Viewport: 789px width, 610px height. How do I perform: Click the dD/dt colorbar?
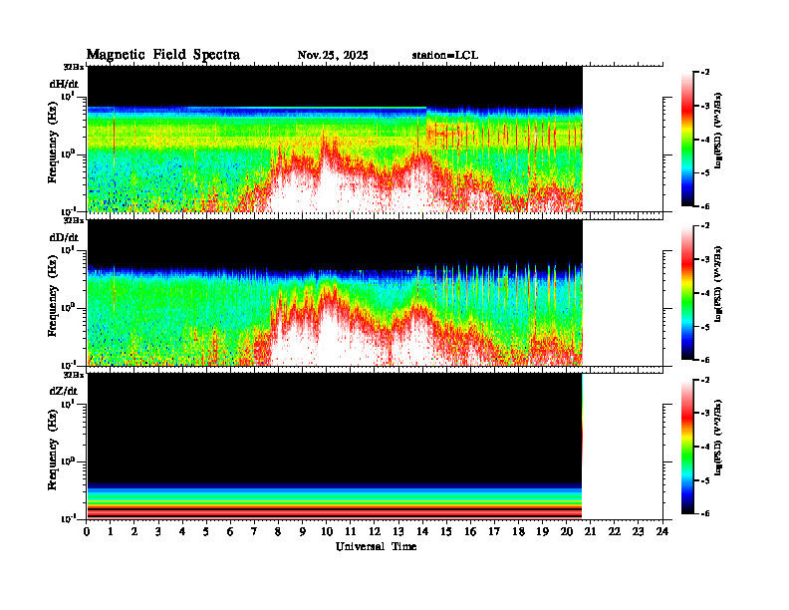(x=687, y=293)
